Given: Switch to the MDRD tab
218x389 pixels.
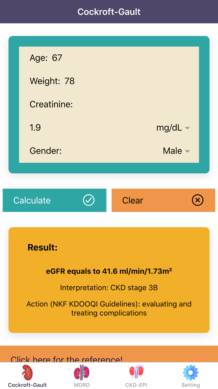Looking at the screenshot, I should pyautogui.click(x=82, y=376).
